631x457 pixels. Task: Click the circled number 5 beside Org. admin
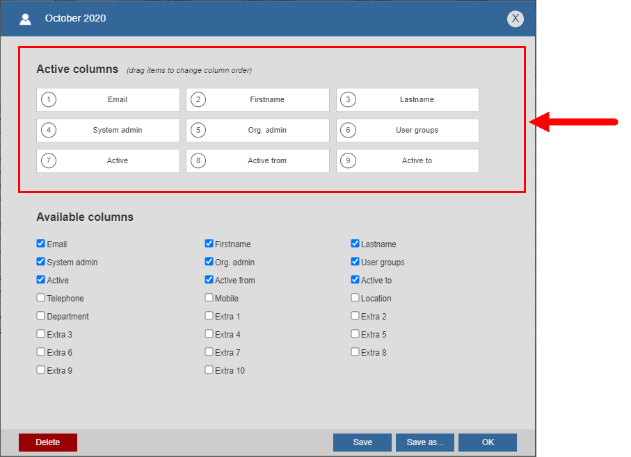pos(198,130)
